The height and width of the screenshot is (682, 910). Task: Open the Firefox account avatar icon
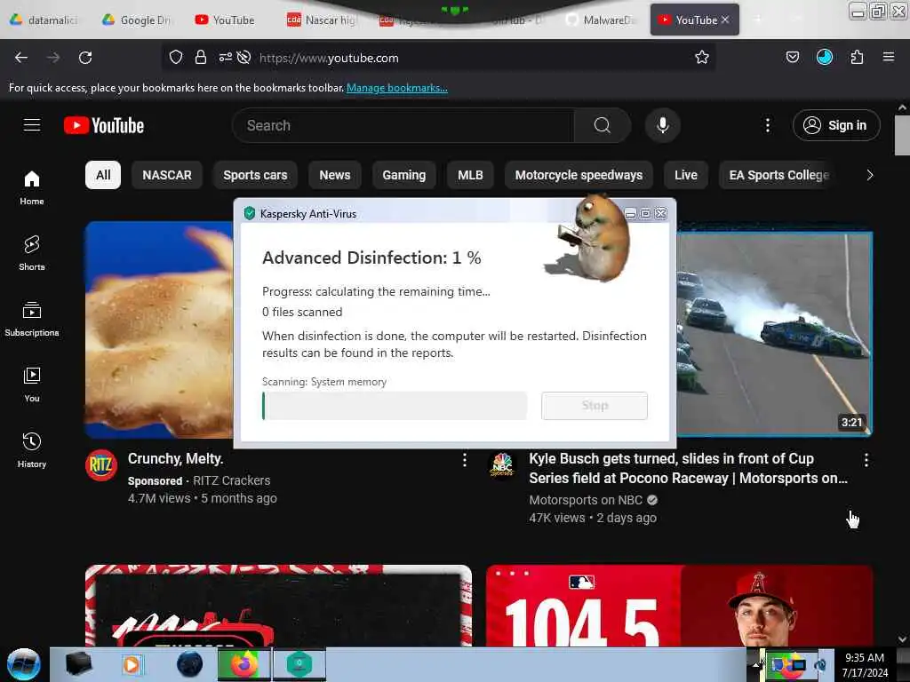[x=824, y=57]
